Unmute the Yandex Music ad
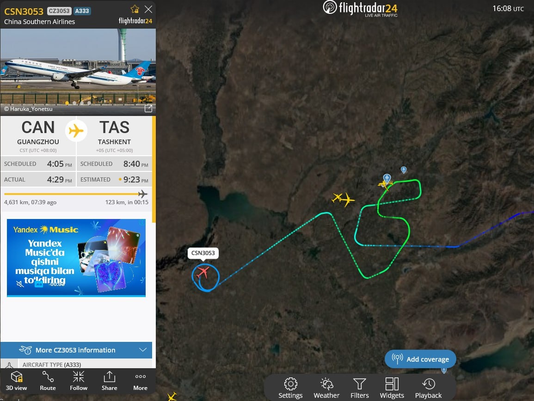This screenshot has height=401, width=534. point(20,284)
